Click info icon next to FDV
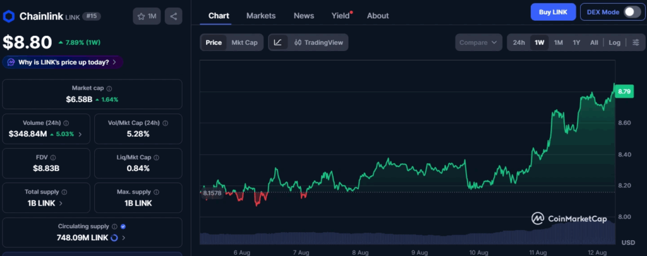The width and height of the screenshot is (647, 256). point(53,158)
